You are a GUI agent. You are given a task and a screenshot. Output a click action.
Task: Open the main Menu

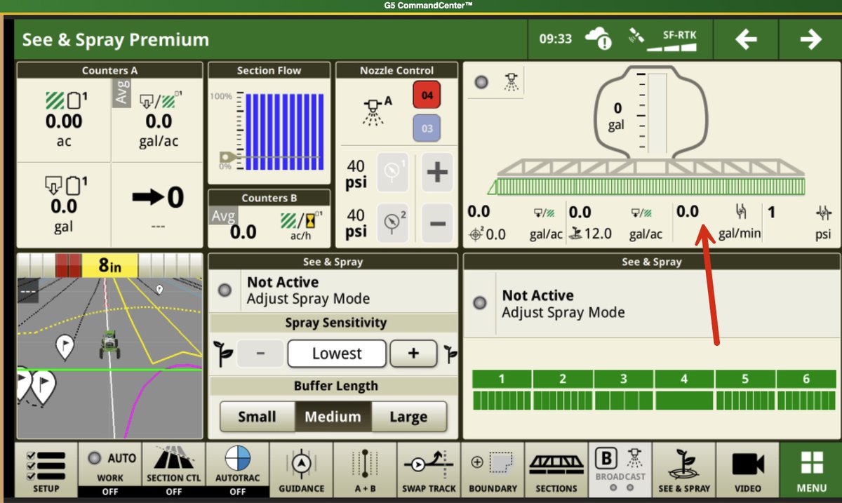pyautogui.click(x=812, y=470)
